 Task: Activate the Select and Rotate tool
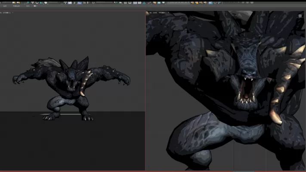[37, 3]
